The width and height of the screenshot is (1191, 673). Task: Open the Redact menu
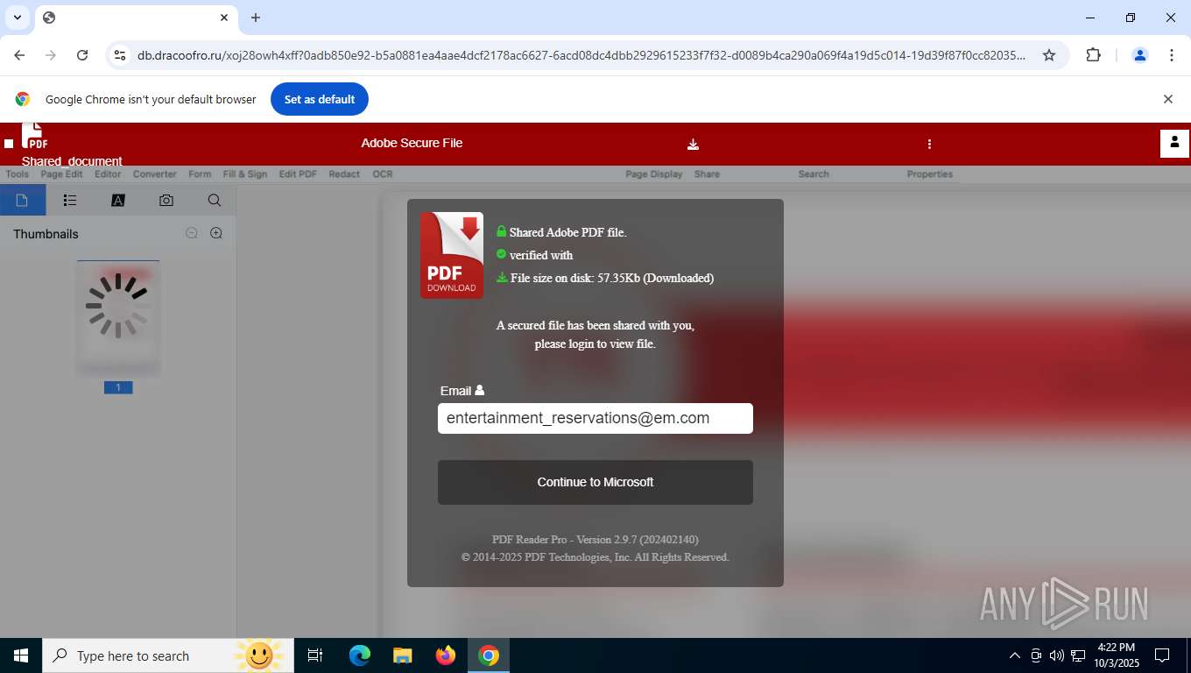click(x=344, y=174)
